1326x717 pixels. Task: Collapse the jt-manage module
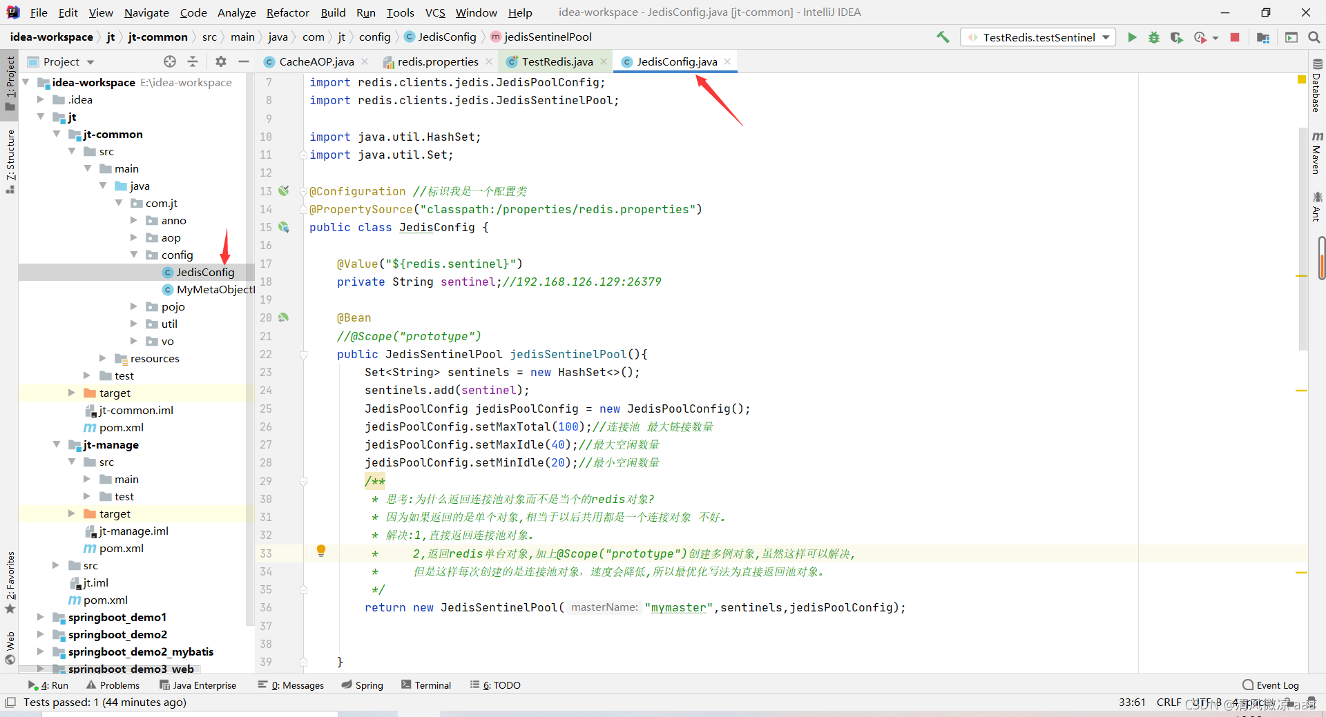(x=57, y=444)
